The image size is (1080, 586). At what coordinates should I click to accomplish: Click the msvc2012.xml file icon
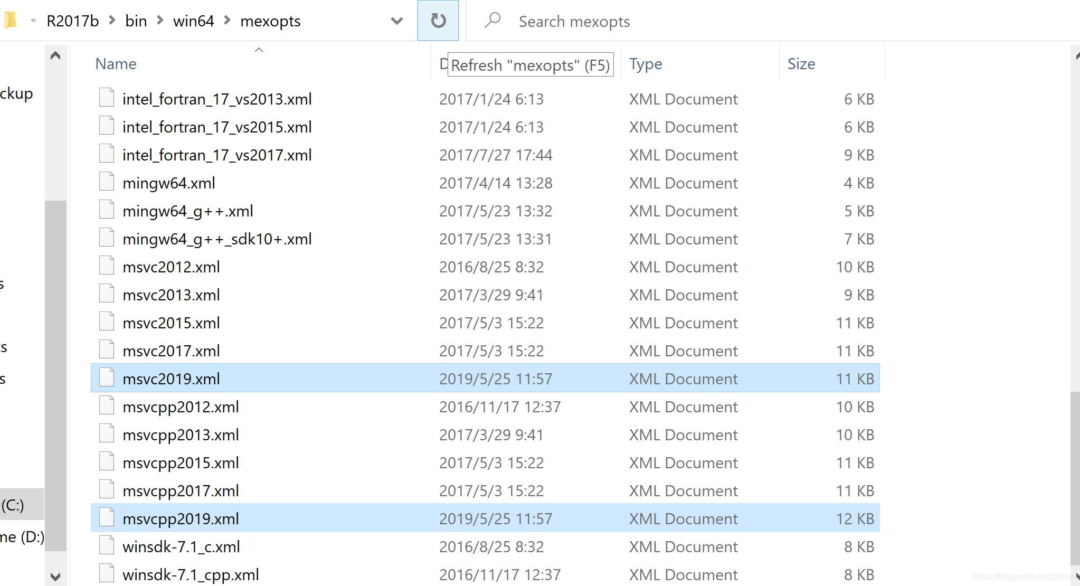pyautogui.click(x=106, y=265)
